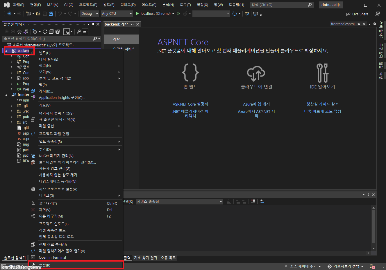Viewport: 386px width, 270px height.
Task: Open the ASP.NET Core 설명서 link
Action: click(190, 104)
